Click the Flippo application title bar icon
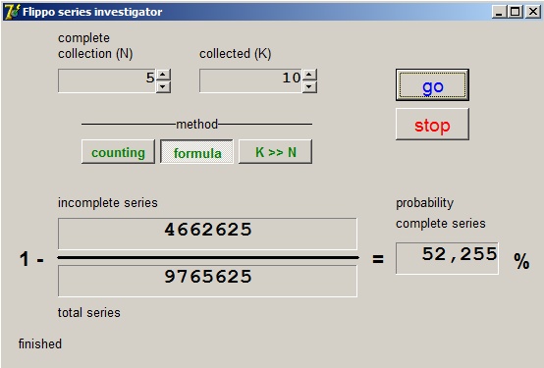 12,12
